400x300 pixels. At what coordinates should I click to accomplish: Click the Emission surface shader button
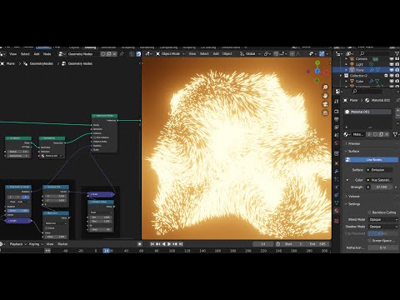tap(378, 170)
